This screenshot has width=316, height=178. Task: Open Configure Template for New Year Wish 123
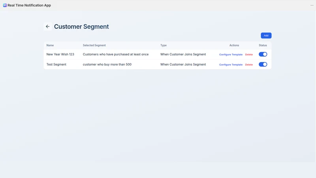(231, 55)
